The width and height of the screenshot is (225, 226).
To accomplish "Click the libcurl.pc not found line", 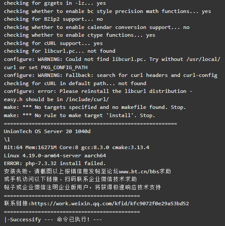I will [x=59, y=51].
